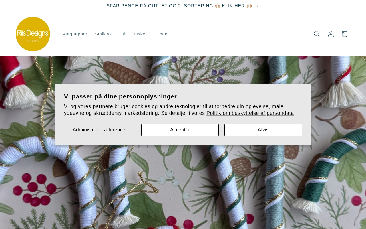
Task: Click the raised-hands emoji after KLIK HER
Action: point(249,6)
